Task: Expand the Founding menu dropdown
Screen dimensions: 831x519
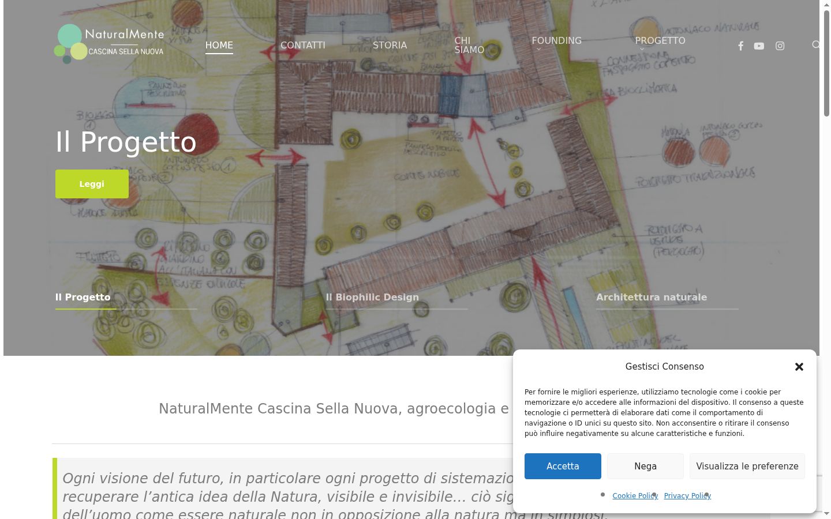Action: [556, 44]
